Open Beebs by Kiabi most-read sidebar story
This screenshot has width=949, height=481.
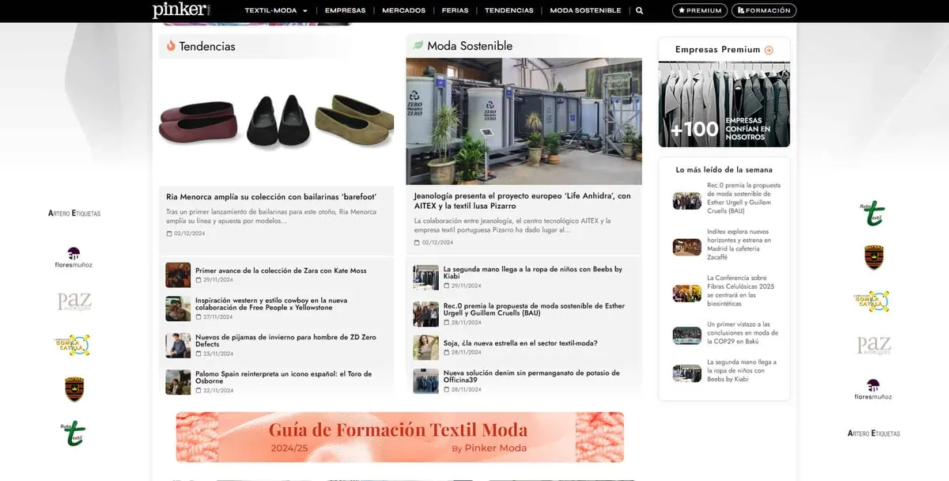coord(742,371)
